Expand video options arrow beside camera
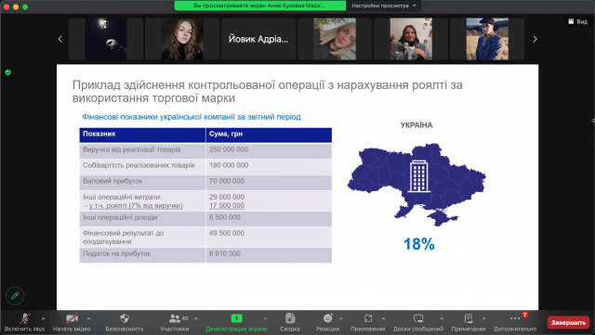The image size is (595, 335). tap(88, 318)
